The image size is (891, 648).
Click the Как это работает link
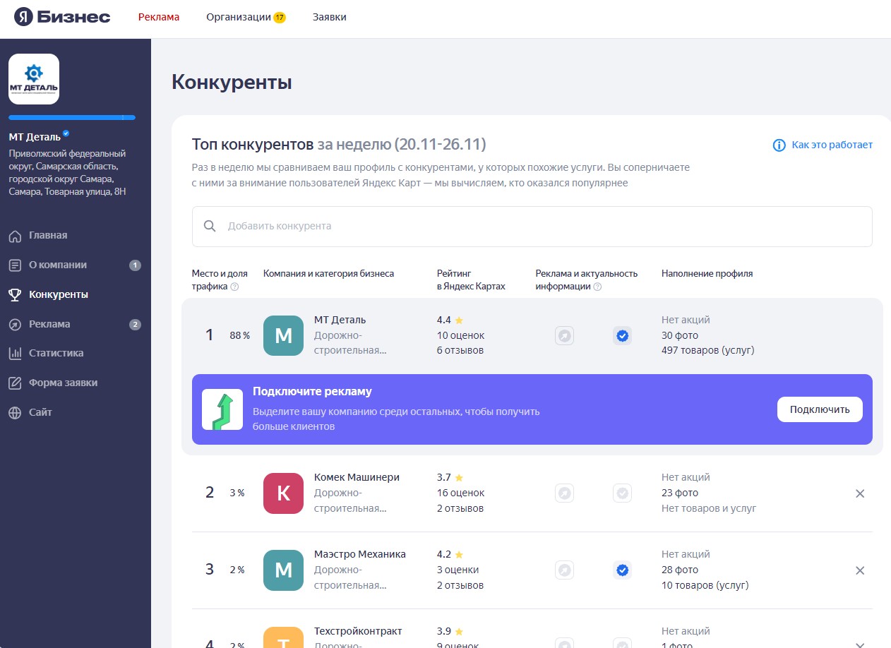pos(823,145)
